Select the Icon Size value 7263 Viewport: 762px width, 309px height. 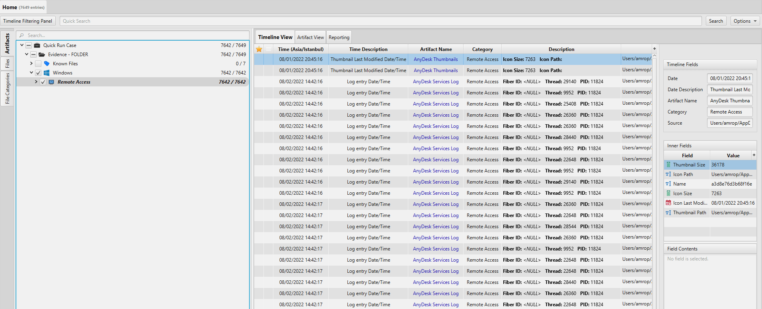click(716, 194)
